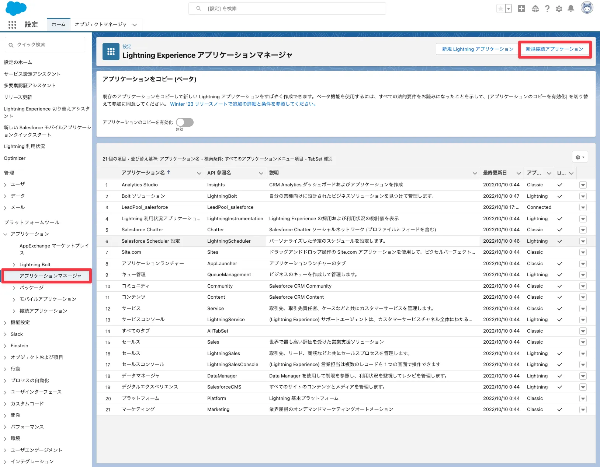
Task: Open the アプ... type column menu
Action: [549, 173]
